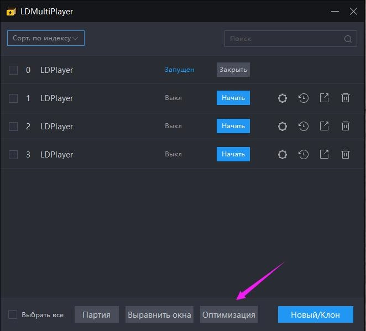
Task: Click 'Новый/Клон' to create instance
Action: click(315, 314)
